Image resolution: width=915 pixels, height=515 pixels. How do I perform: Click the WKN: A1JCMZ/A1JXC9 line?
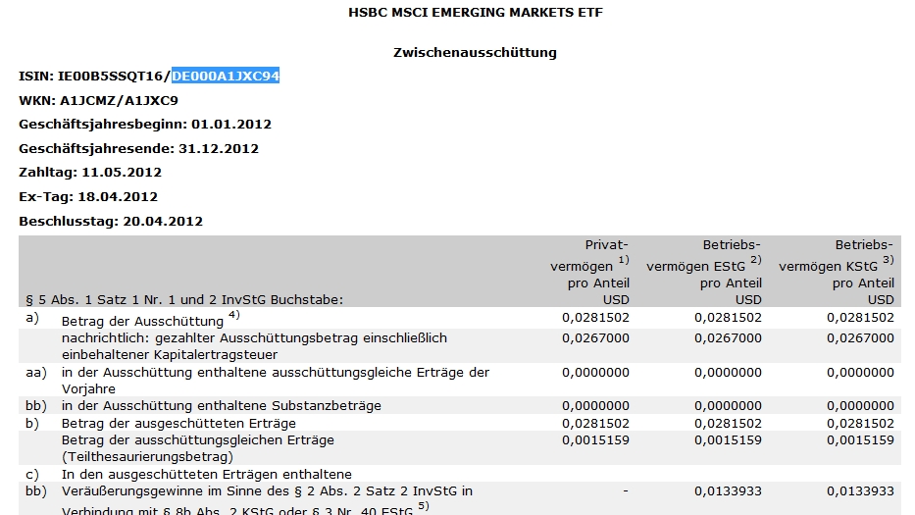[x=98, y=100]
